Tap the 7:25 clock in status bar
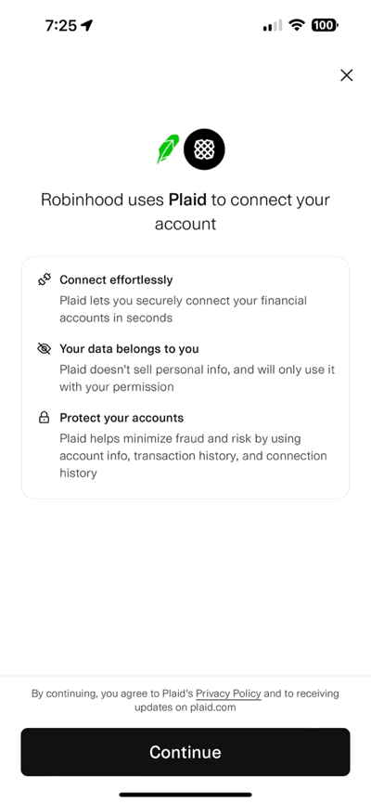The image size is (371, 804). pos(60,25)
